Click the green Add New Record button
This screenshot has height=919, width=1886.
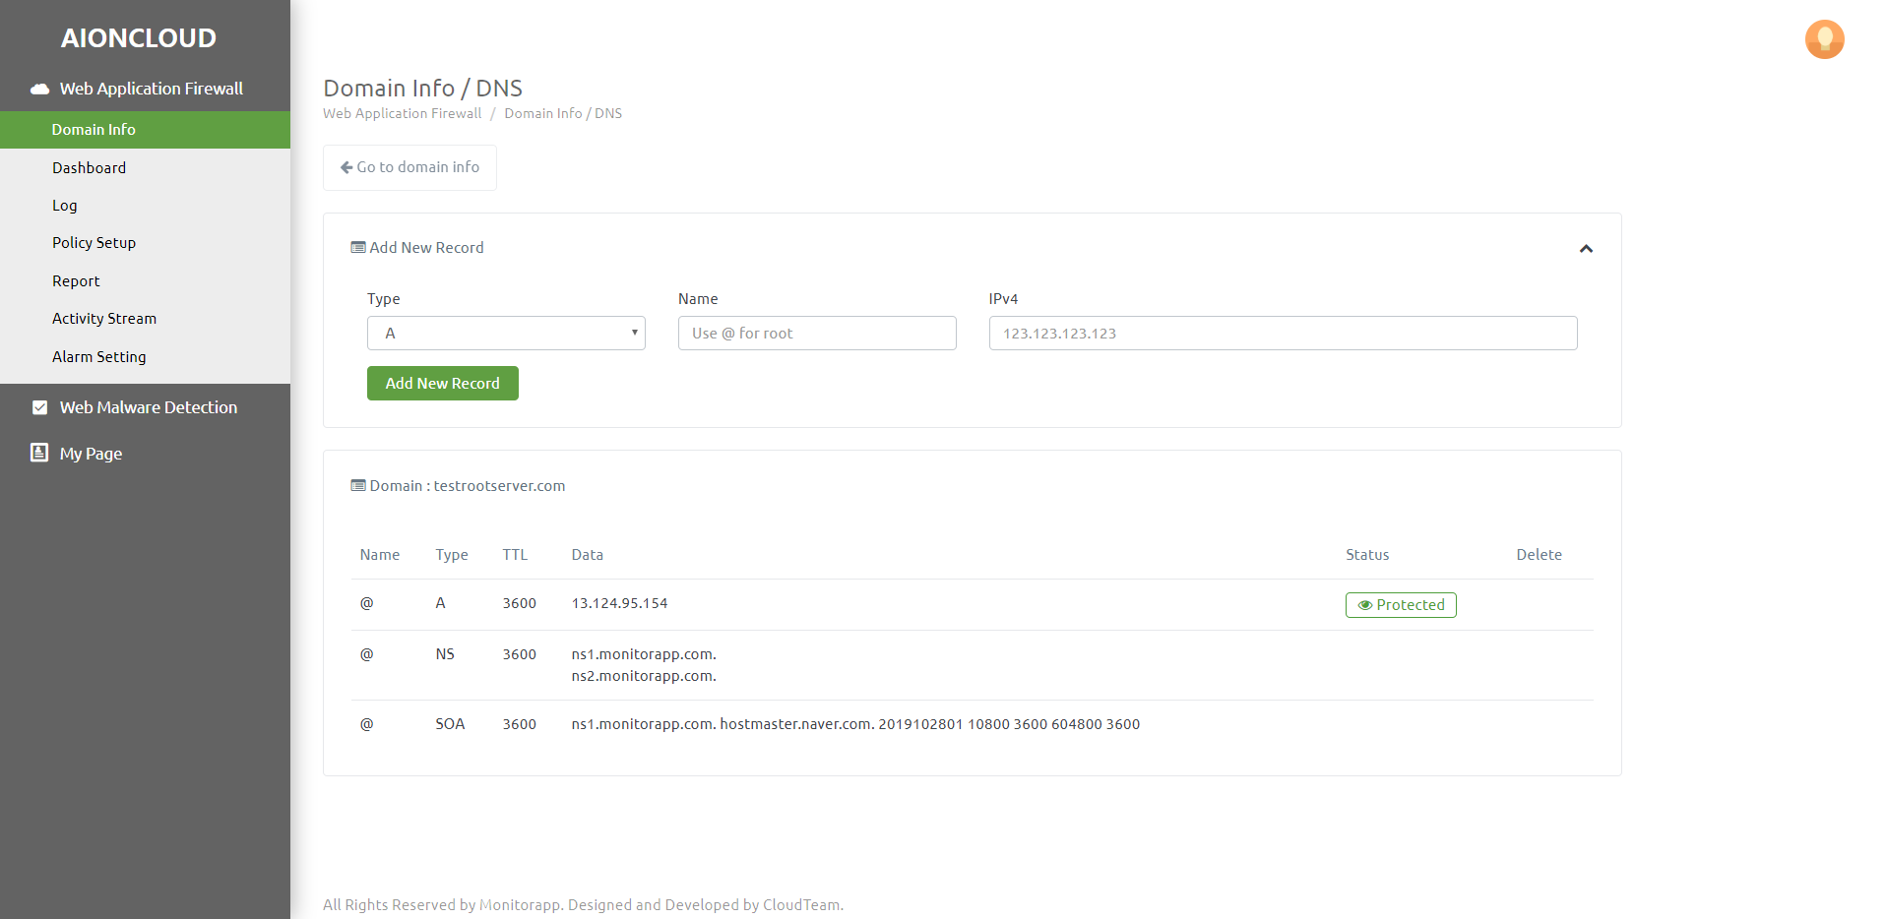443,384
